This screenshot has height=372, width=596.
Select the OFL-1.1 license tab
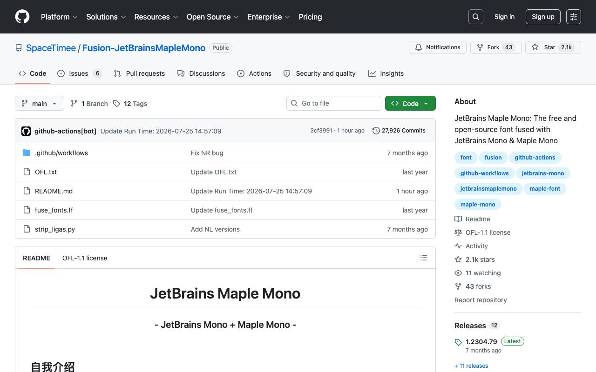point(85,258)
